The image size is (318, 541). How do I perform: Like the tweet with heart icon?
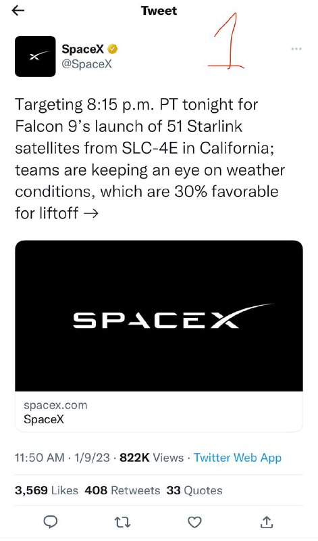pyautogui.click(x=194, y=522)
